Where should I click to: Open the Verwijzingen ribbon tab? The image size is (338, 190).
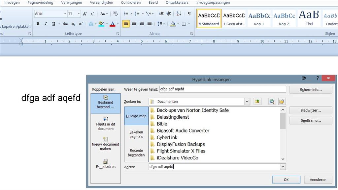coord(72,3)
